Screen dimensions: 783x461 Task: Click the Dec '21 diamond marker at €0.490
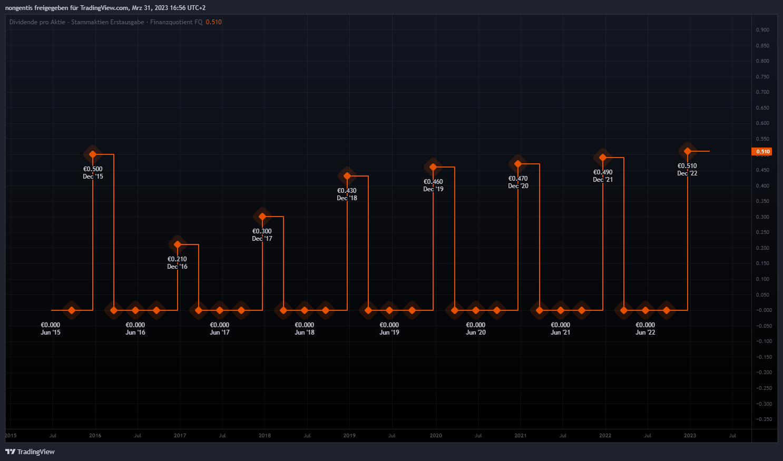click(x=603, y=158)
